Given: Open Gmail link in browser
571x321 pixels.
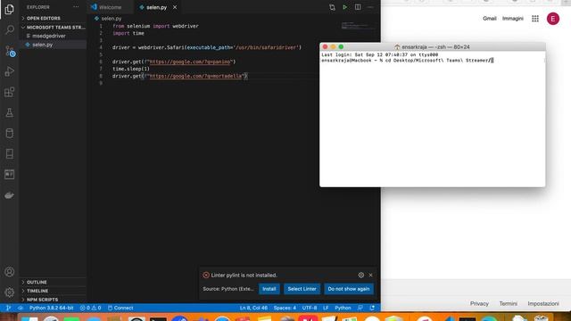Looking at the screenshot, I should click(490, 19).
